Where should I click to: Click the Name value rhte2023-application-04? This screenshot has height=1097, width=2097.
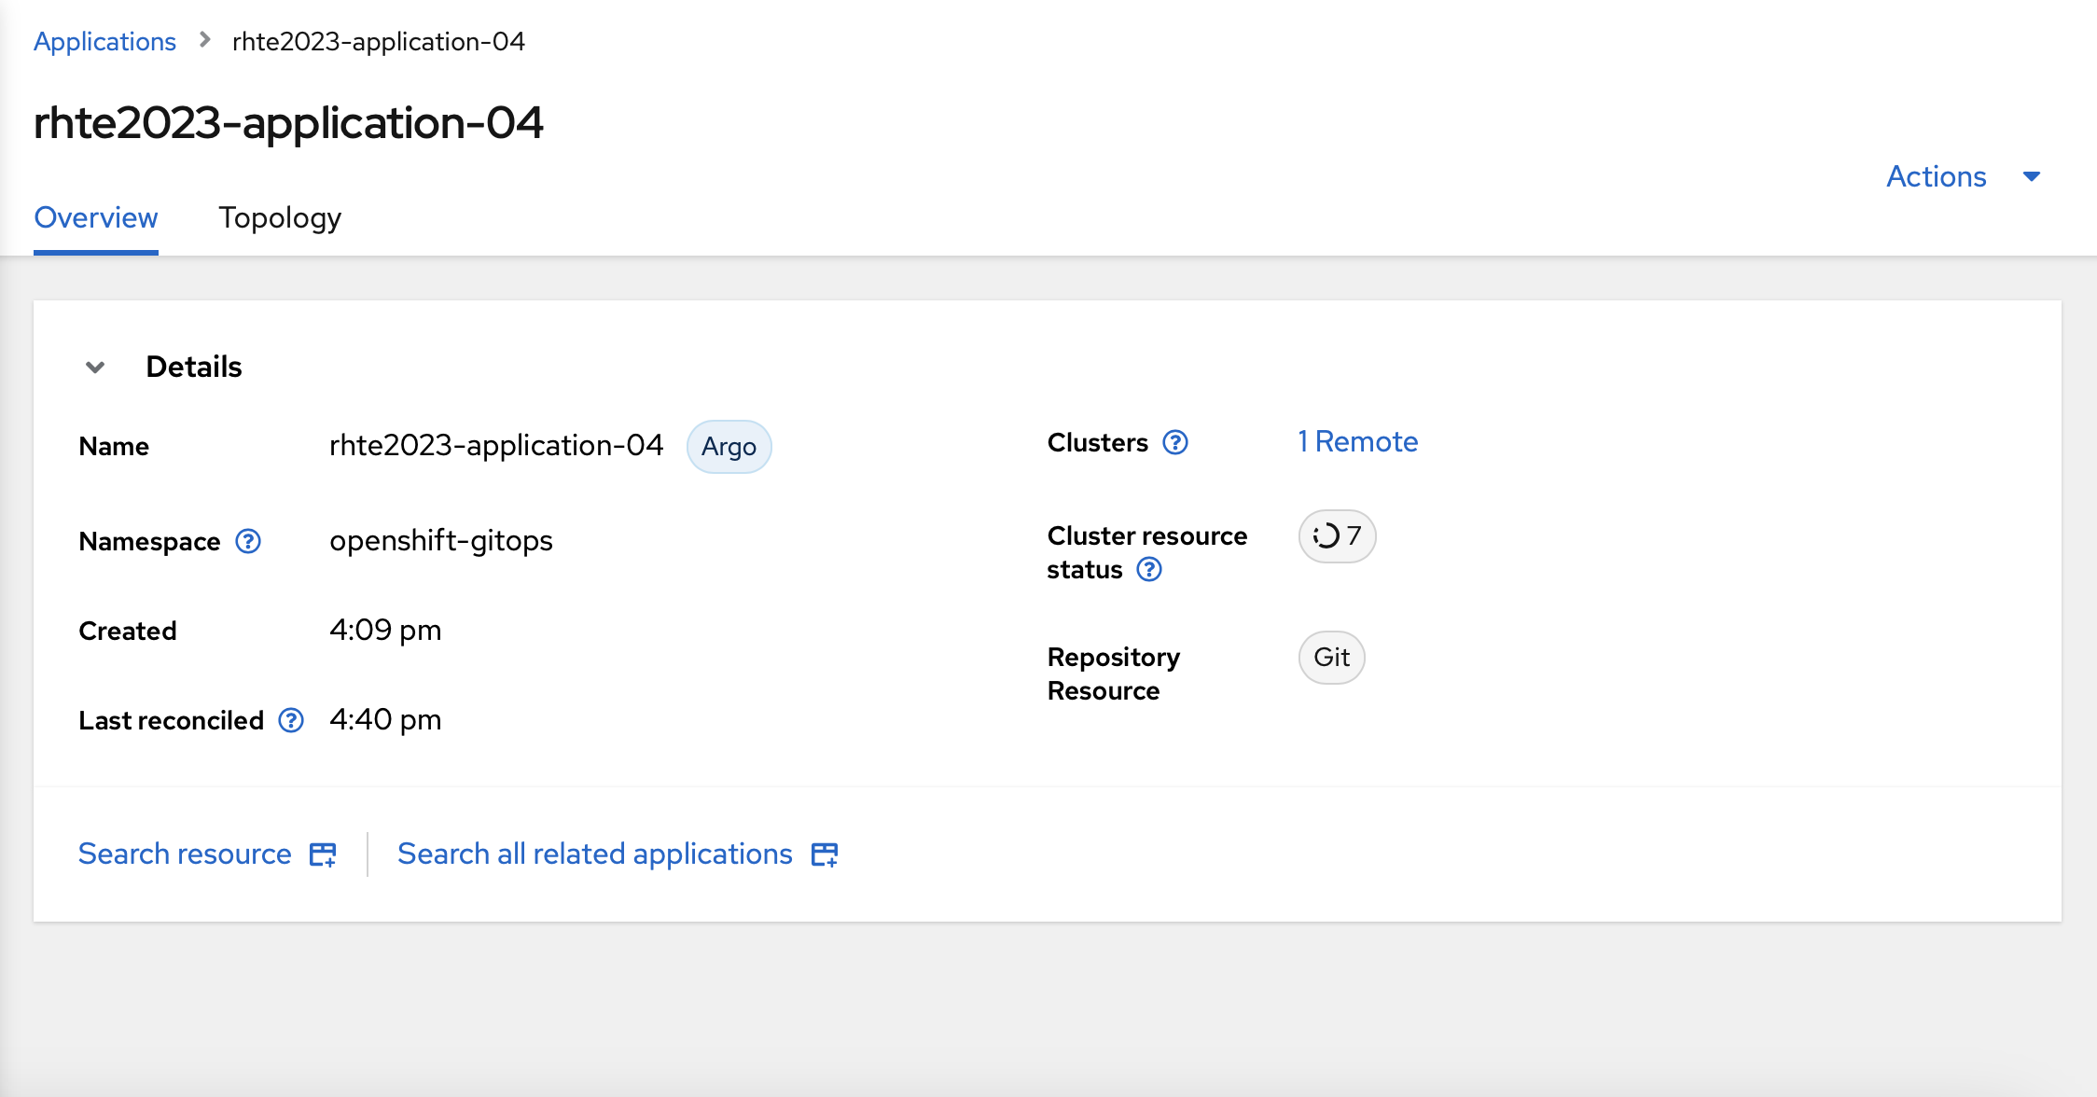pos(496,446)
